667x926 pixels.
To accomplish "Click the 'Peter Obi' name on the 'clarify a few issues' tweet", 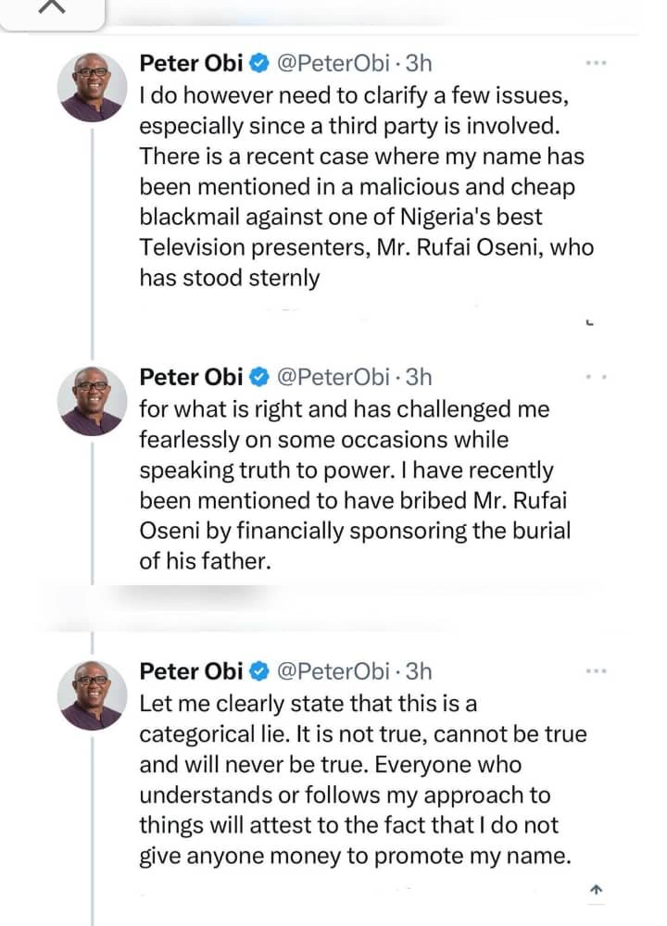I will [192, 64].
